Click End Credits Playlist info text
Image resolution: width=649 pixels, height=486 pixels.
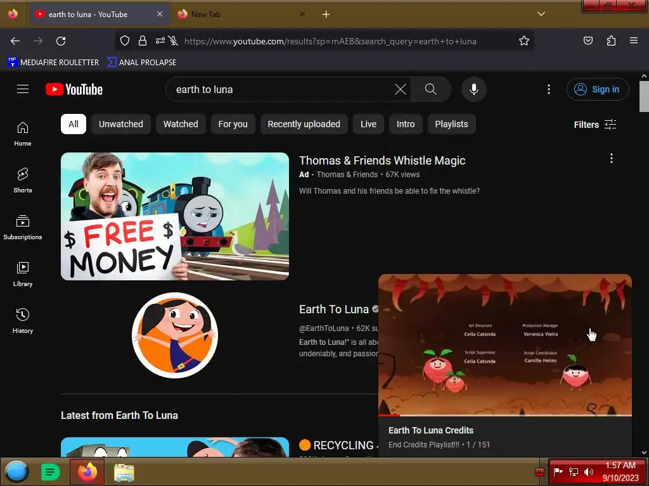[439, 445]
